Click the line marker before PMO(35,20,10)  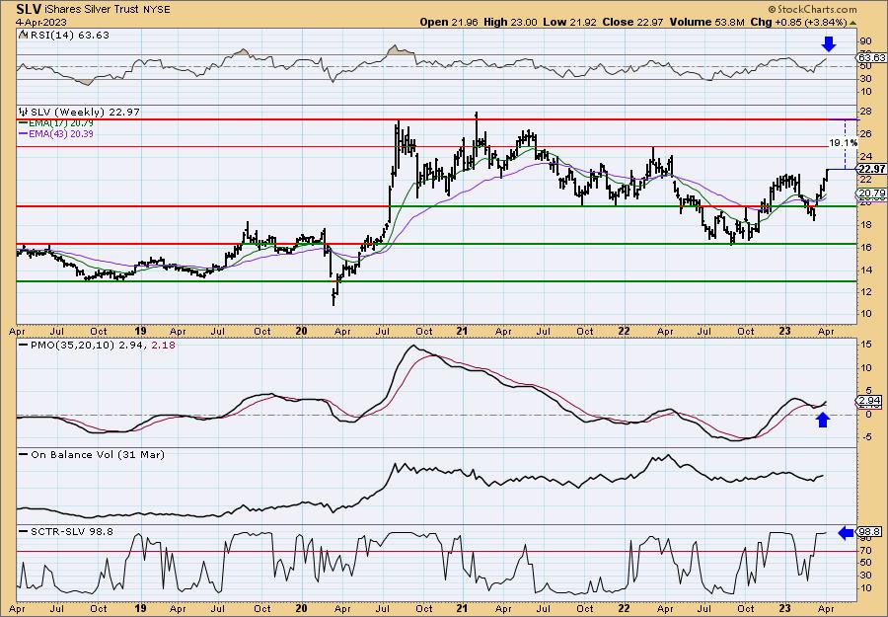(24, 345)
